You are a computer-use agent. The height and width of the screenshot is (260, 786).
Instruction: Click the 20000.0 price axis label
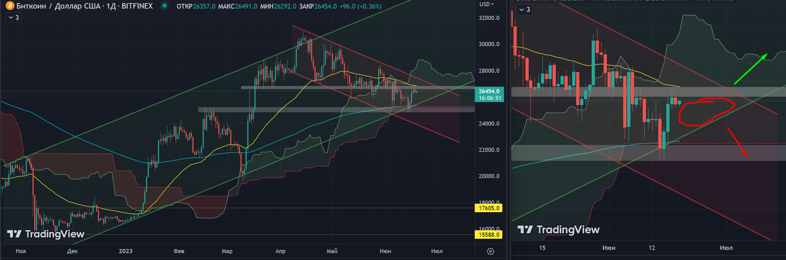pyautogui.click(x=489, y=176)
